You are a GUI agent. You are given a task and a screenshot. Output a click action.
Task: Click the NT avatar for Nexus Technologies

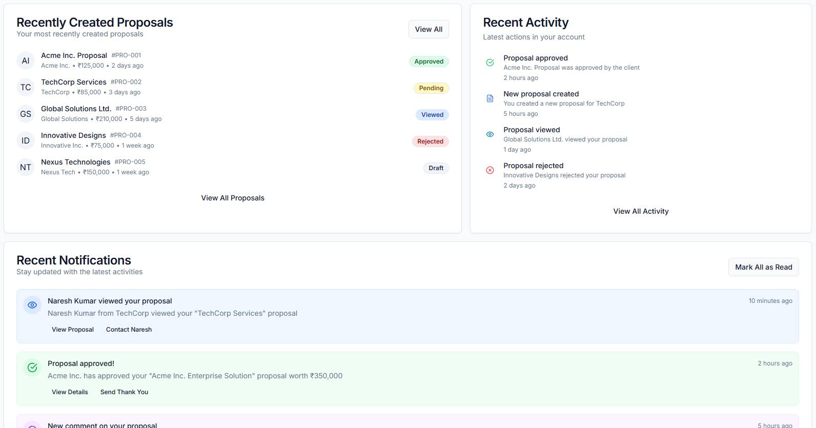(26, 167)
